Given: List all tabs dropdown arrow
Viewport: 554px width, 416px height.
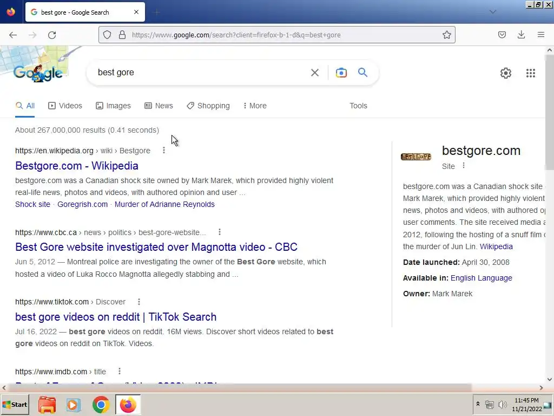Looking at the screenshot, I should tap(493, 12).
